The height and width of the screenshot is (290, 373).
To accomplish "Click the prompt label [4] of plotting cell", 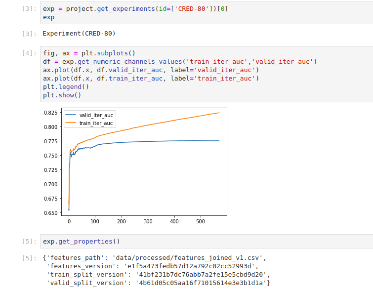I will [29, 53].
